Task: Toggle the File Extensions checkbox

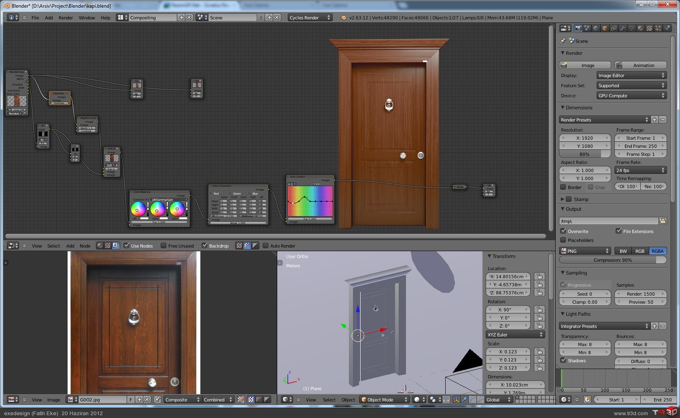Action: [x=618, y=231]
